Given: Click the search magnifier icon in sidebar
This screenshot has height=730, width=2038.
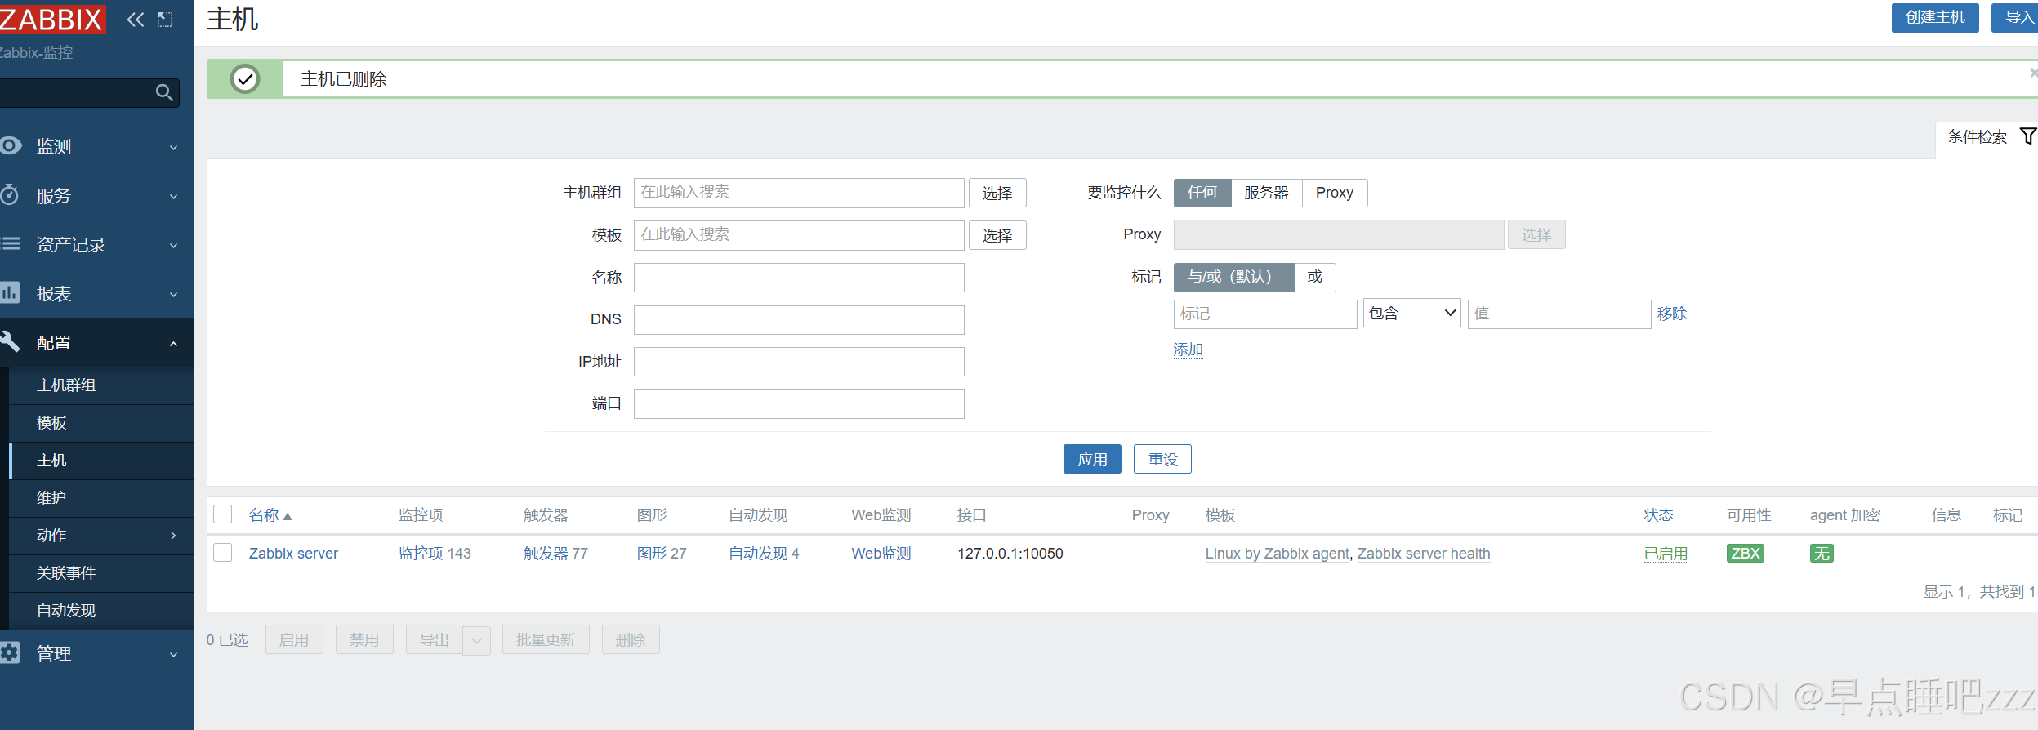Looking at the screenshot, I should coord(164,93).
